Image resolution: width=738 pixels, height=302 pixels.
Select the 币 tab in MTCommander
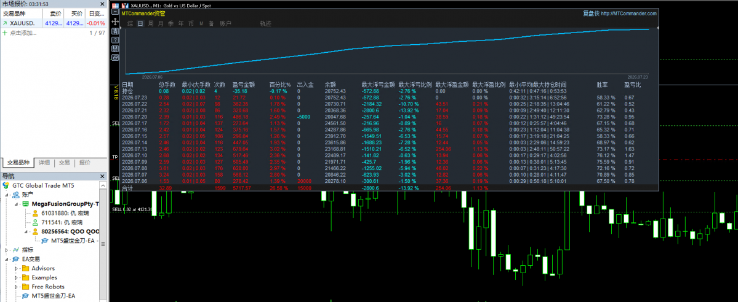191,23
